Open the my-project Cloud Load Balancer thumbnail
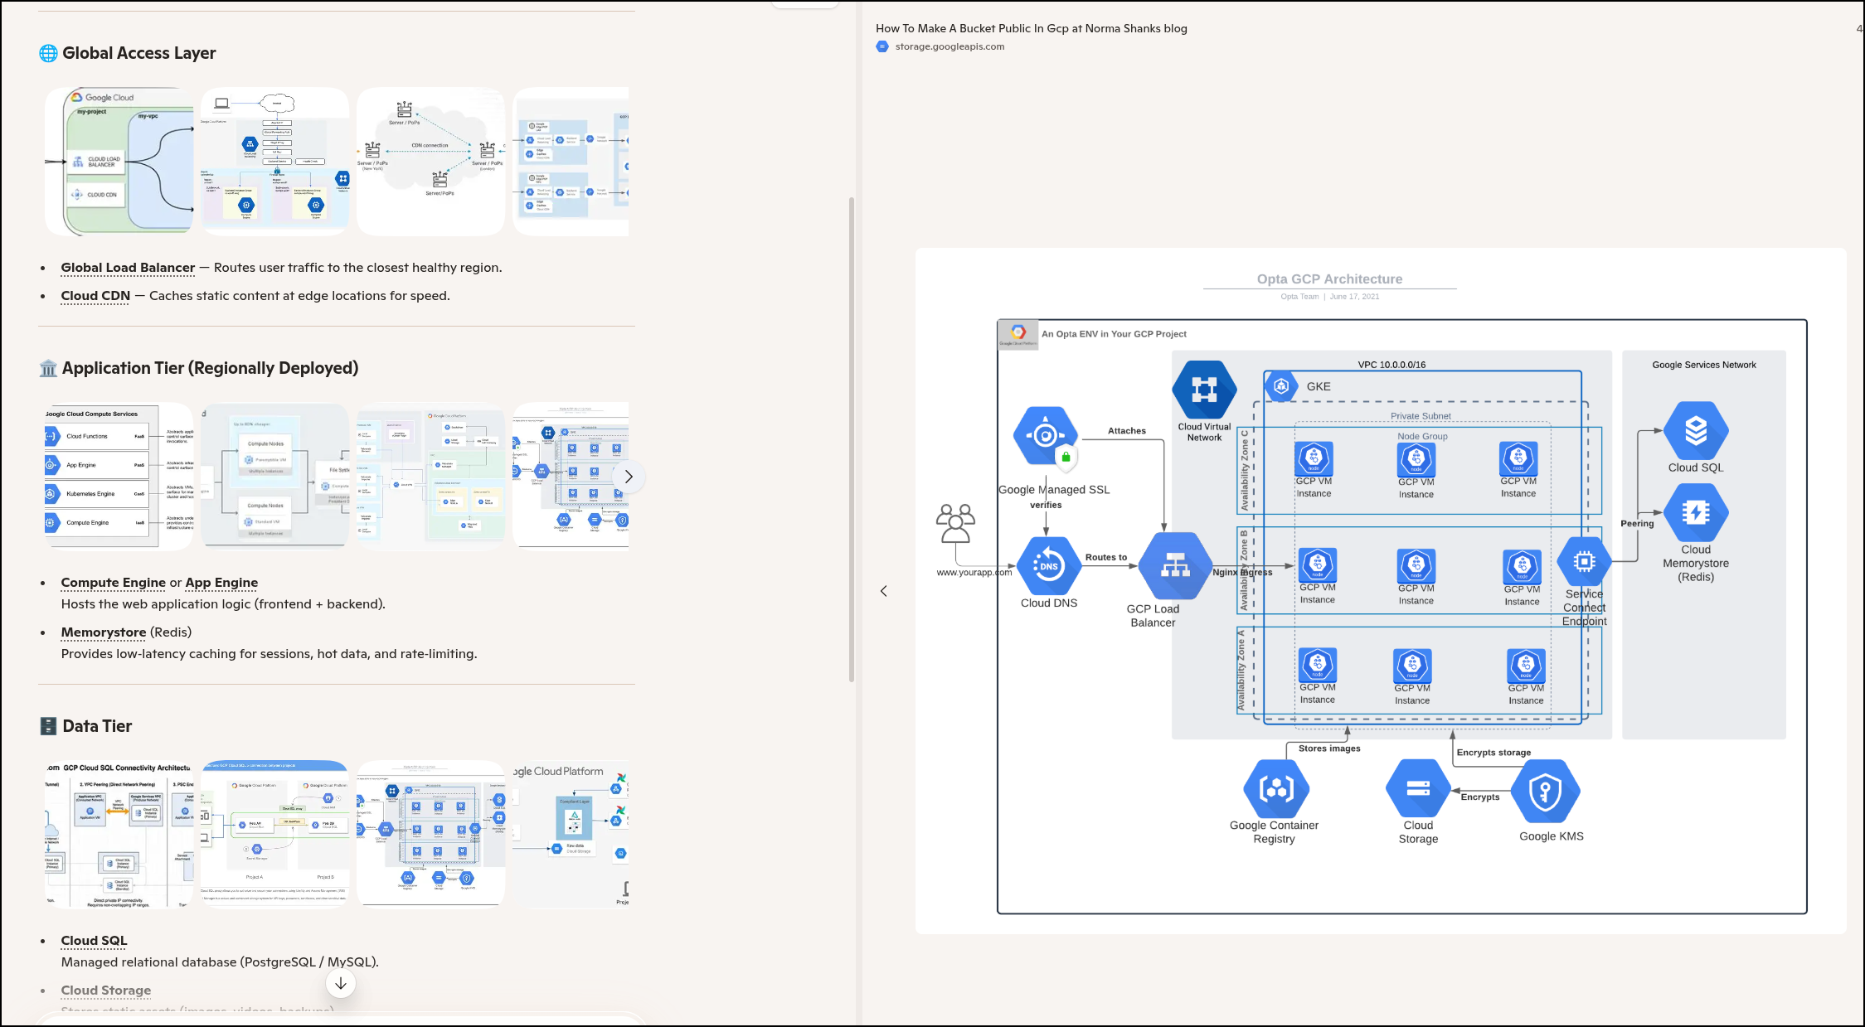 119,162
